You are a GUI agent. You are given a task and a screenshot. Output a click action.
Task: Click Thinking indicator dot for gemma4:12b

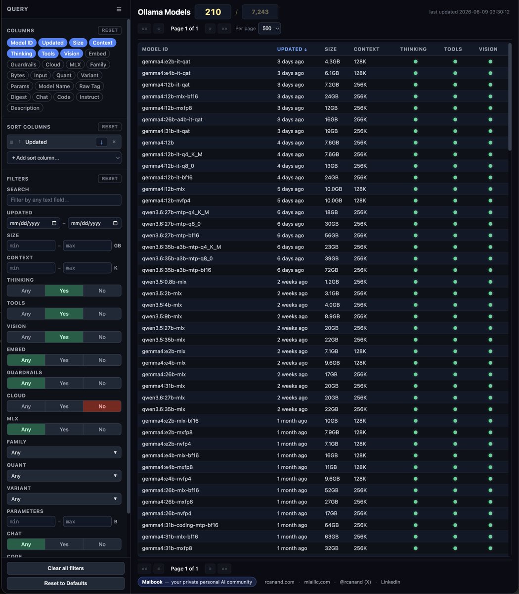click(x=416, y=143)
